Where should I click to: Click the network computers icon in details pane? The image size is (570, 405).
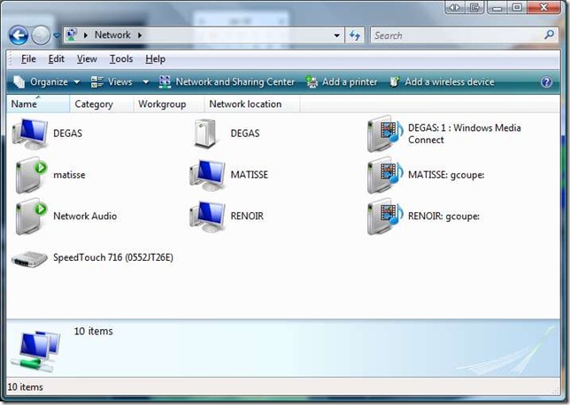point(35,351)
